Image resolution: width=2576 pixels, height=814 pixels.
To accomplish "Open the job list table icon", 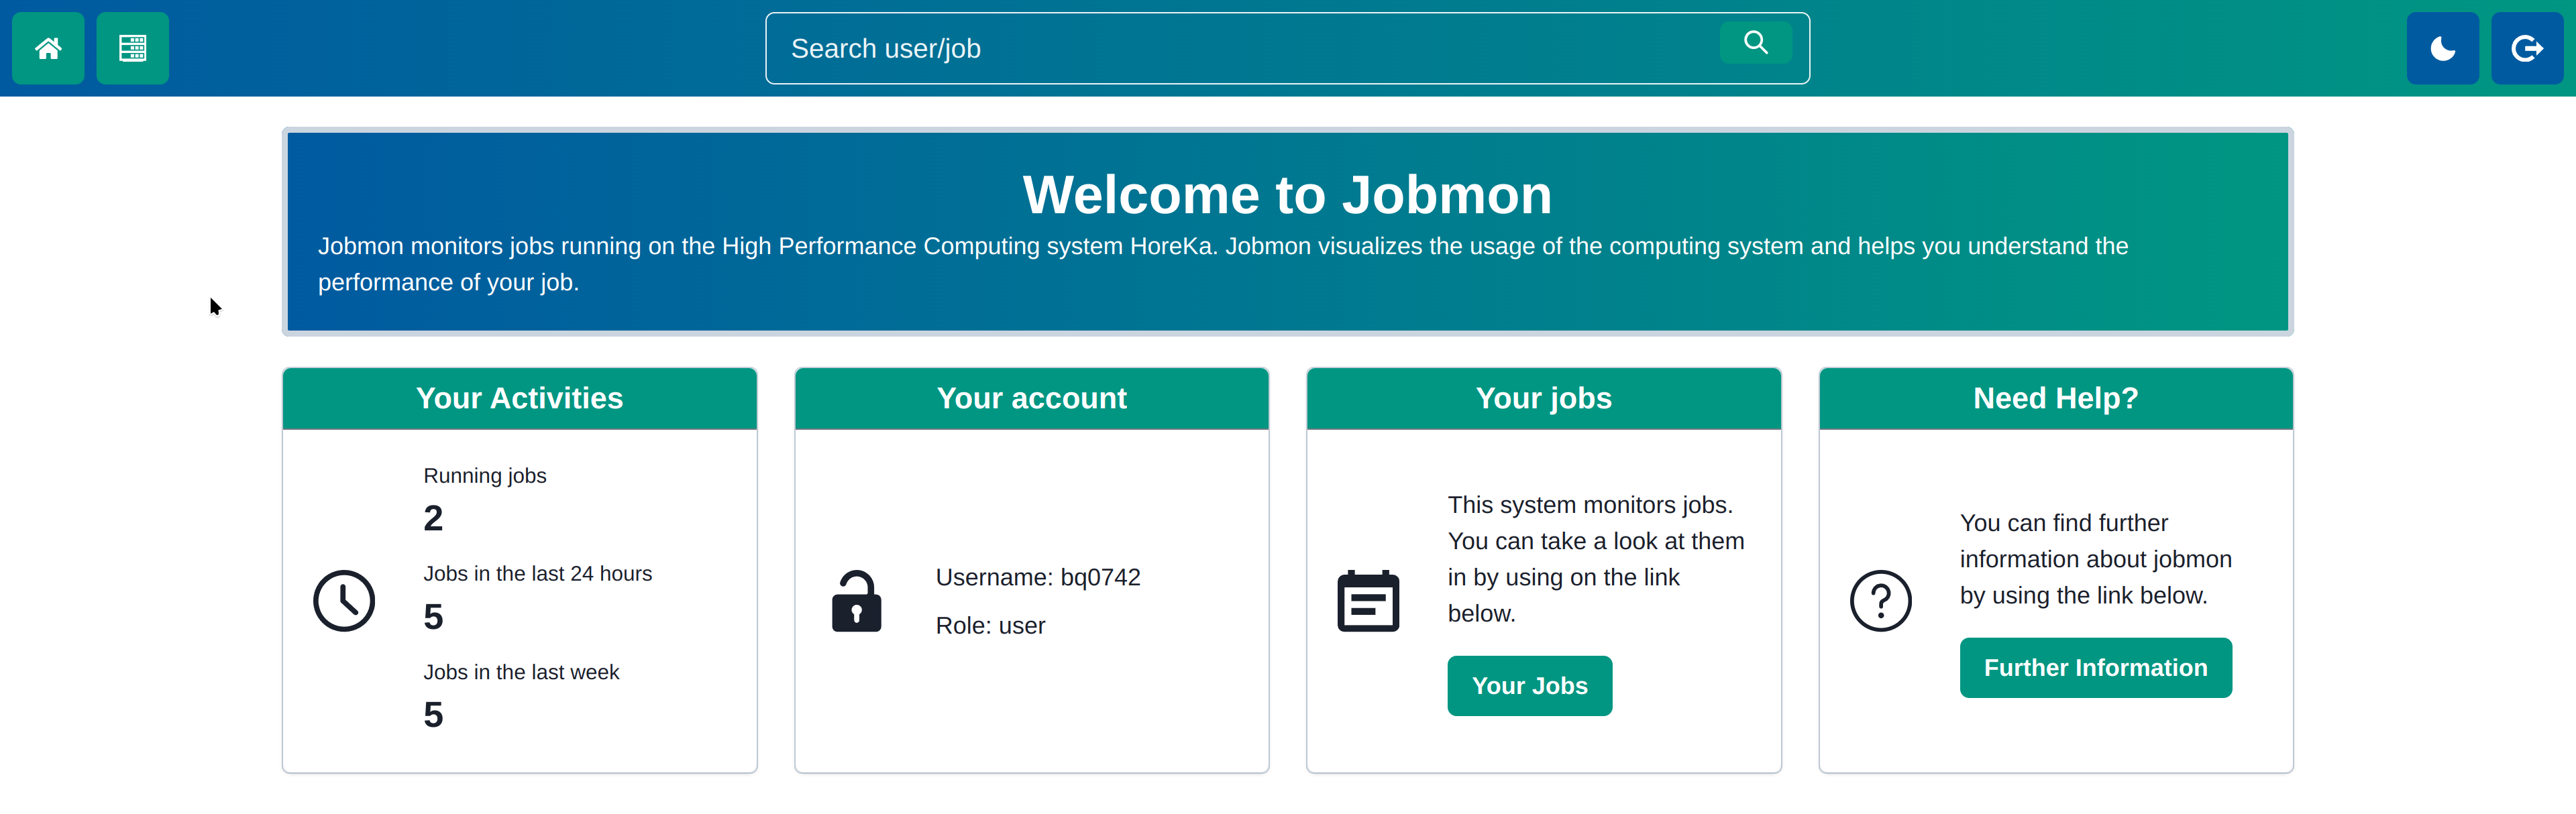I will (x=132, y=48).
